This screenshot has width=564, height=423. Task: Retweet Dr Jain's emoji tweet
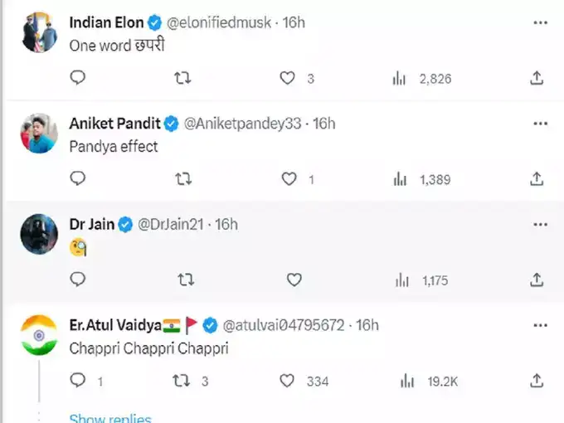(186, 280)
